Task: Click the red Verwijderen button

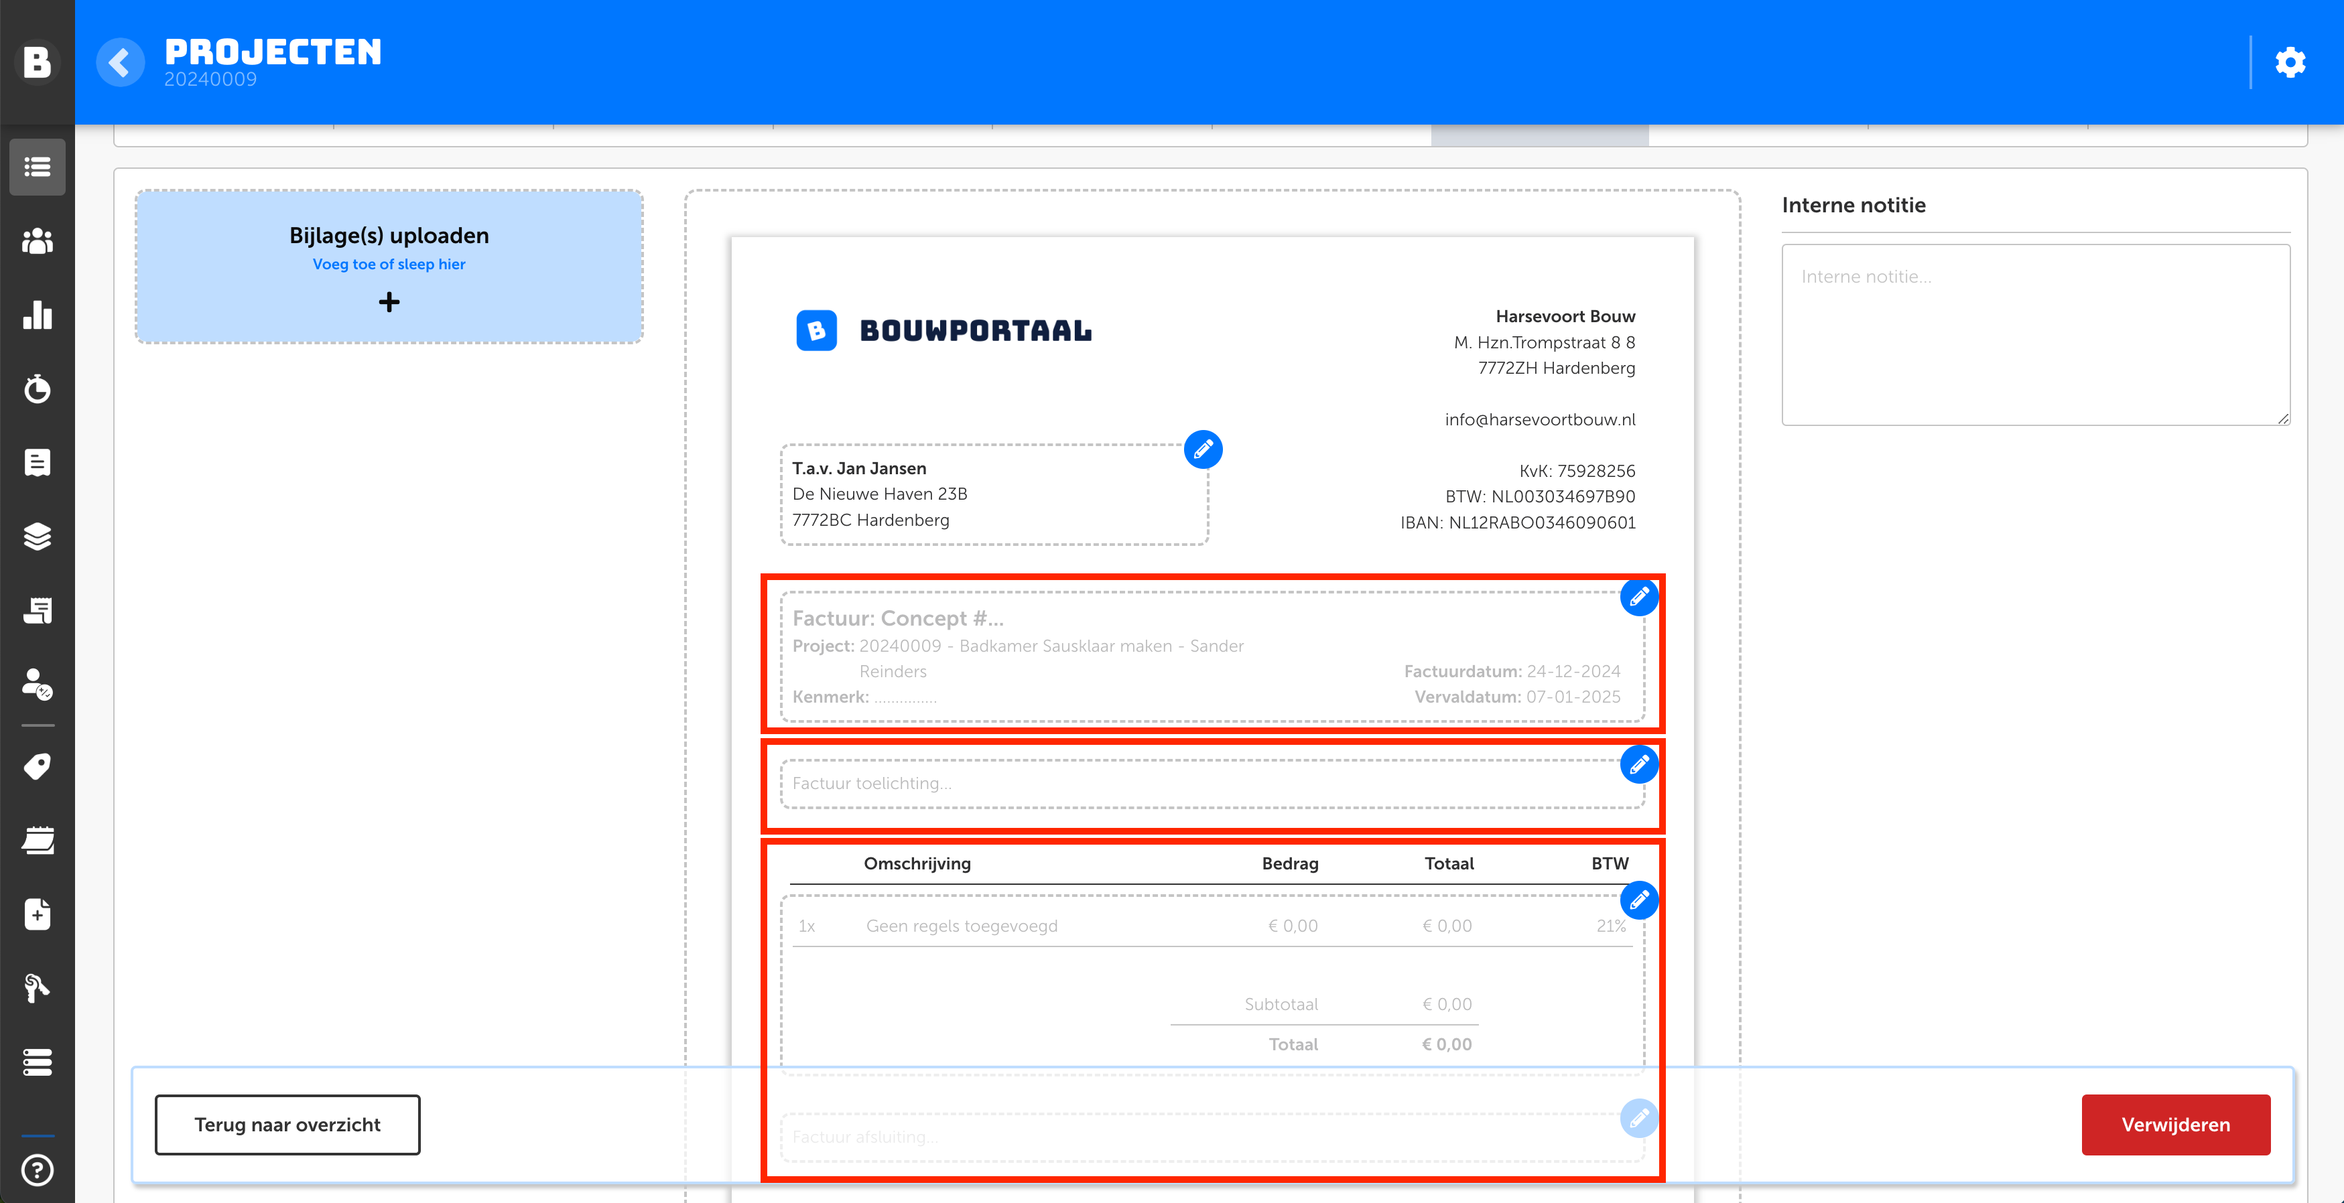Action: [x=2174, y=1125]
